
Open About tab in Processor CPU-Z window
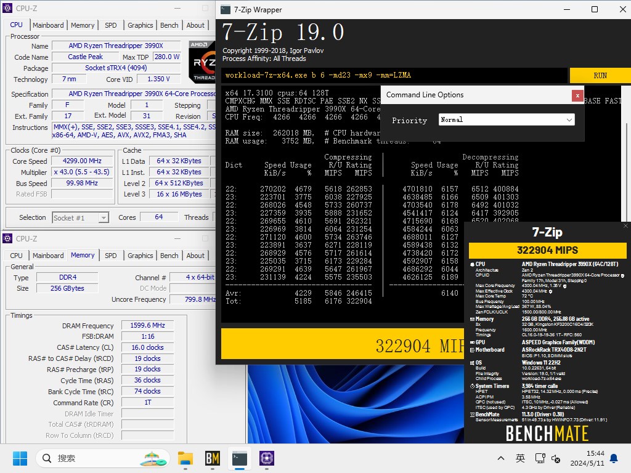[x=195, y=25]
